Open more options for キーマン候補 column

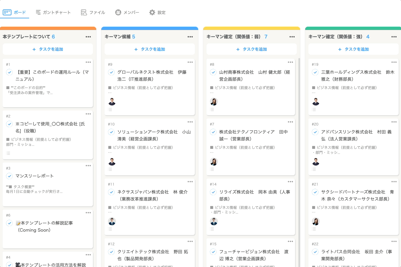tap(190, 37)
